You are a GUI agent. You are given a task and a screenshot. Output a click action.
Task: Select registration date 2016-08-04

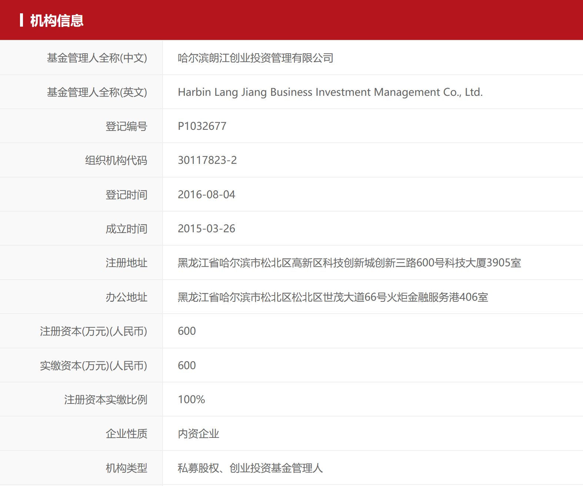pyautogui.click(x=206, y=195)
